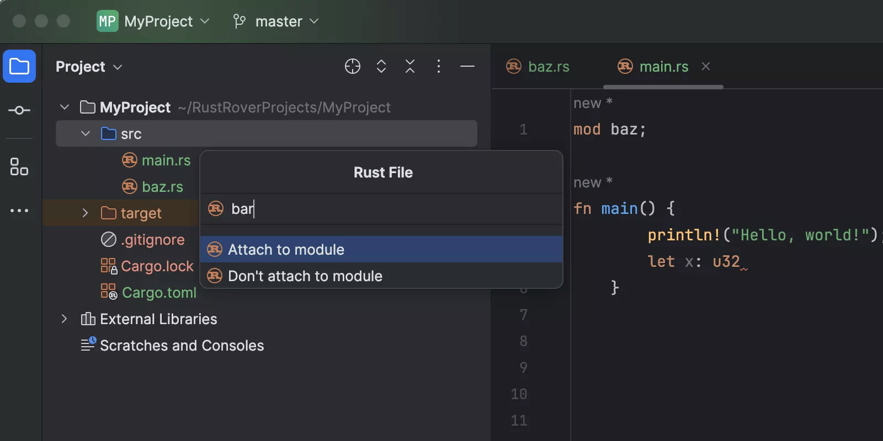This screenshot has width=883, height=441.
Task: Open Project panel options (vertical dots)
Action: click(x=438, y=67)
